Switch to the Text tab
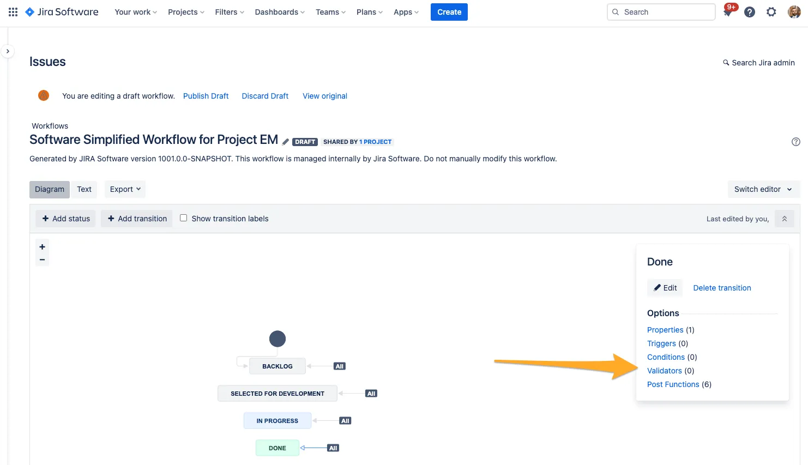808x465 pixels. pos(84,189)
